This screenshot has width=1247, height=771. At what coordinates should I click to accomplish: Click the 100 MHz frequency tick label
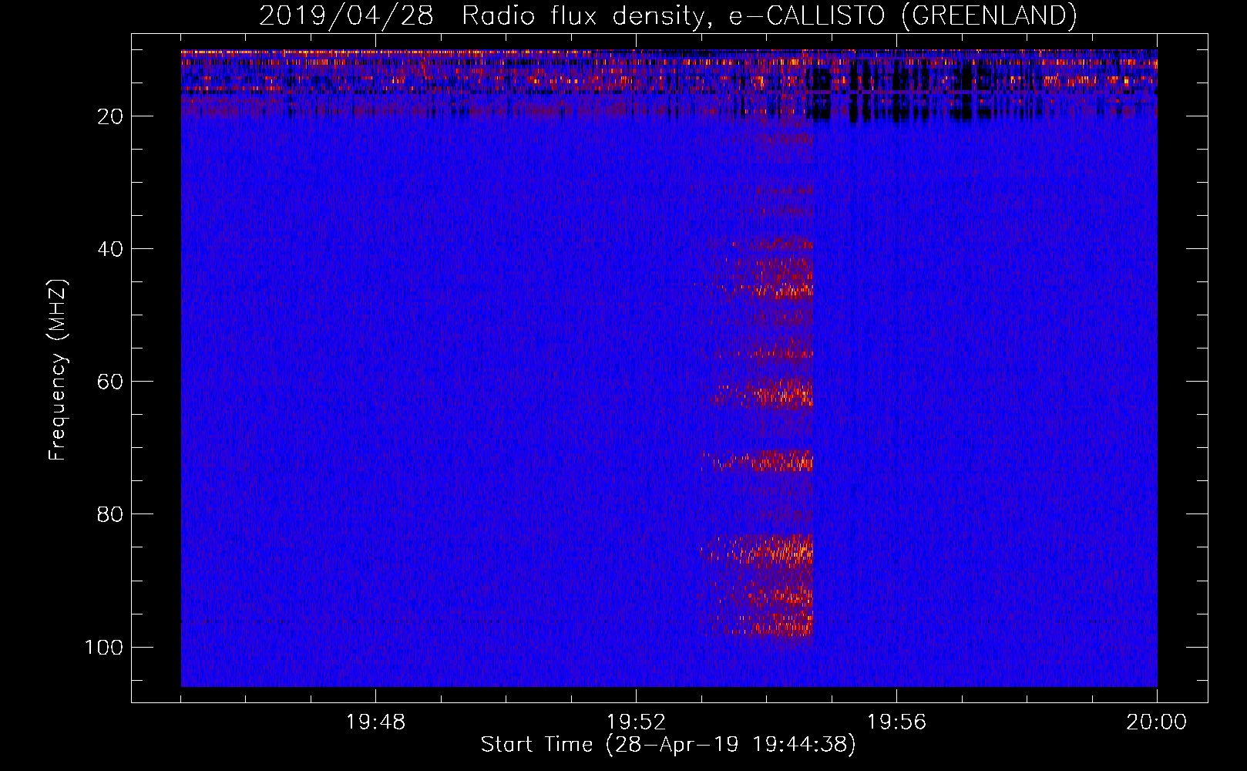click(104, 647)
